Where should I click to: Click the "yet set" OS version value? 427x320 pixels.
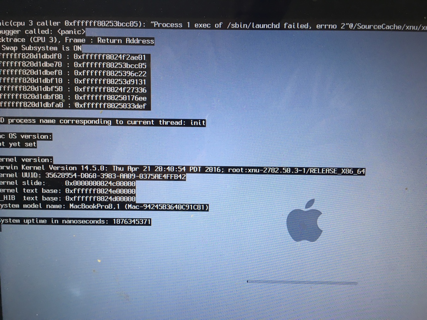pos(18,144)
